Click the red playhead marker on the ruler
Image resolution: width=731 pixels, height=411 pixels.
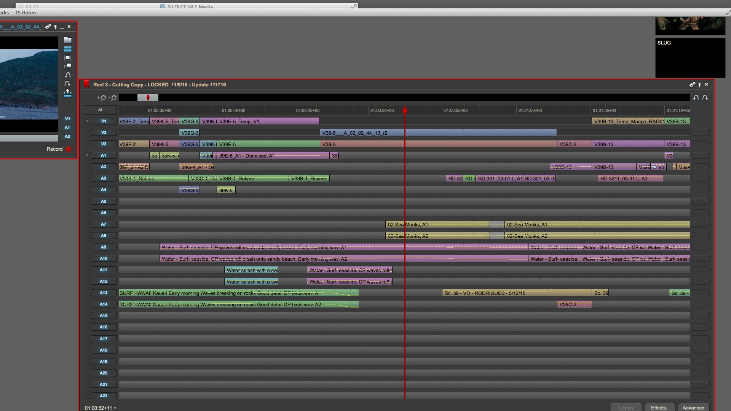coord(405,110)
